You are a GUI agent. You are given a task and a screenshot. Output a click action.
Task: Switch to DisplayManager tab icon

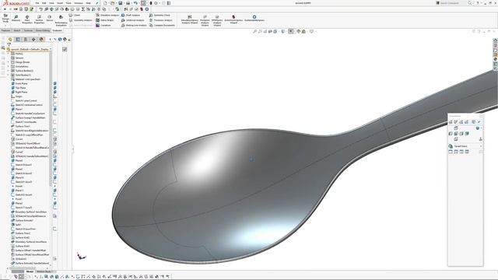click(41, 40)
